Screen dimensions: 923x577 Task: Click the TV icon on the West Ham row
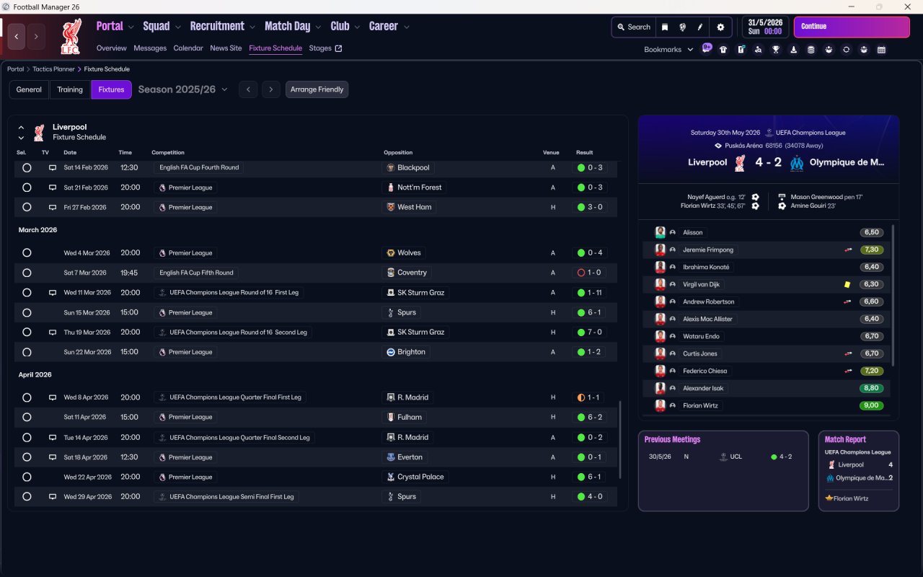(x=52, y=207)
